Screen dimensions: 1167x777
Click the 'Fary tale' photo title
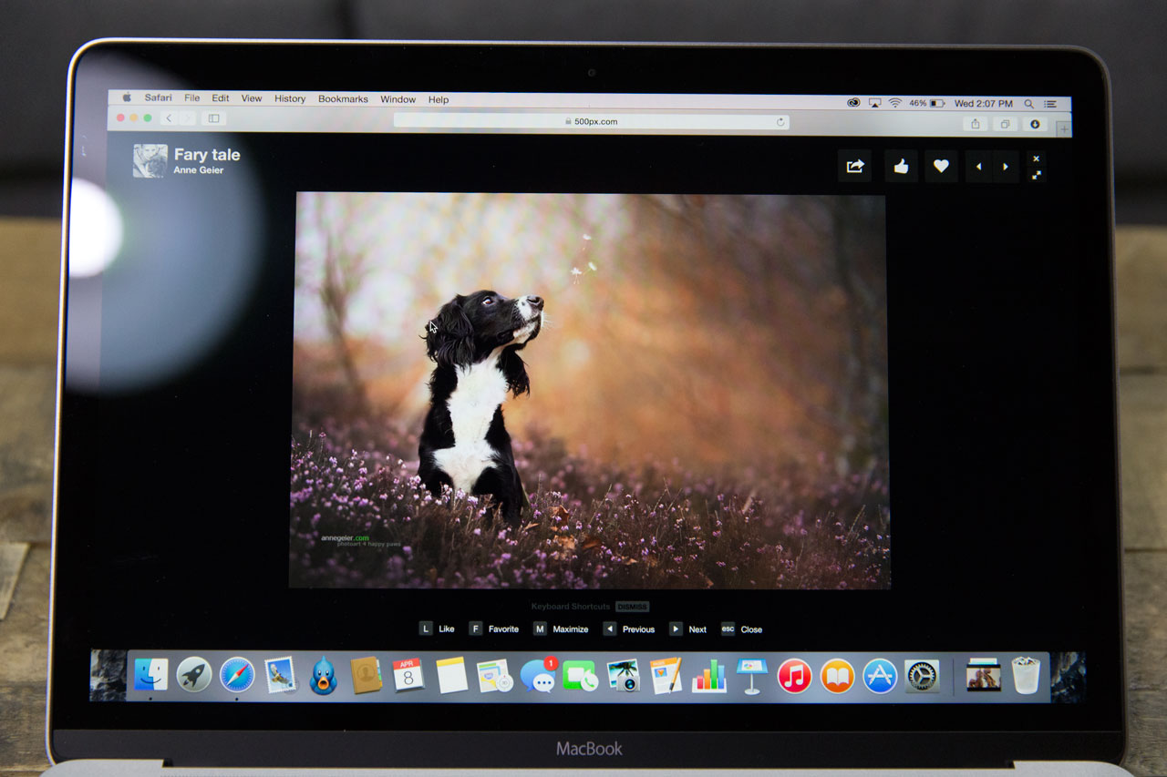(207, 155)
